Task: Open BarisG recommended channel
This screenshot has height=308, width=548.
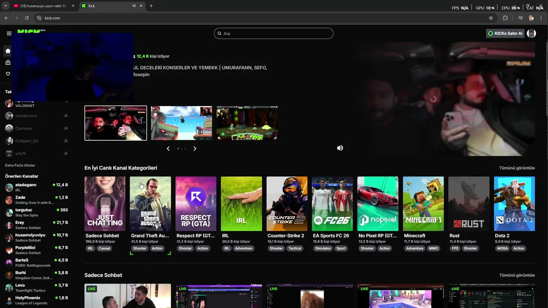Action: coord(36,263)
